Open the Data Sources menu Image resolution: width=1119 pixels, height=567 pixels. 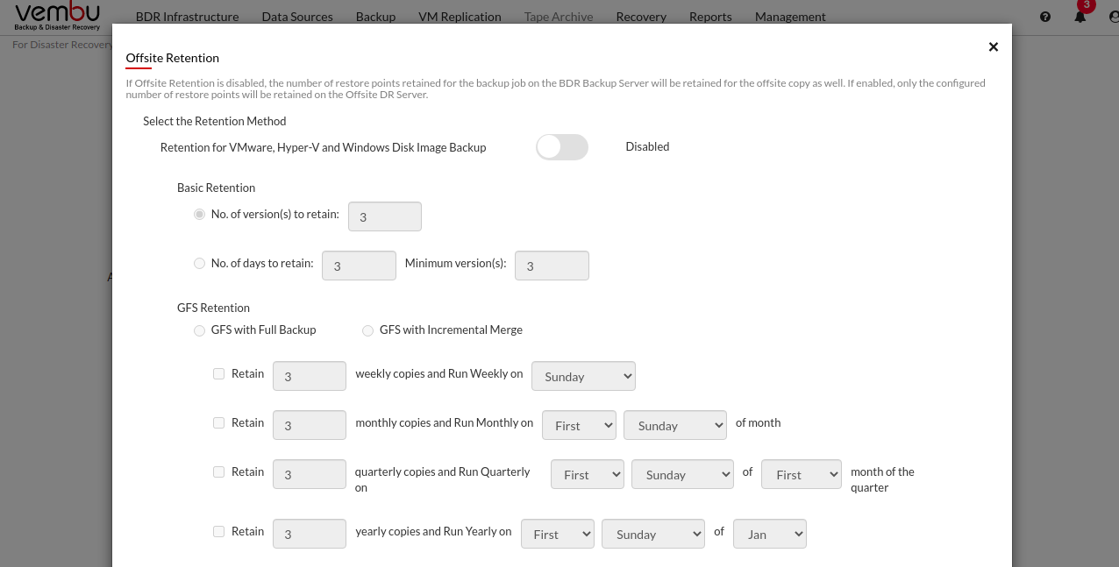point(297,17)
